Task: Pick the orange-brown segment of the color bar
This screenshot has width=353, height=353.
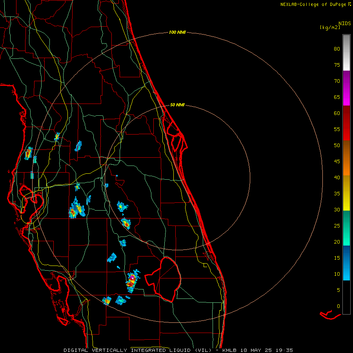Action: 346,158
